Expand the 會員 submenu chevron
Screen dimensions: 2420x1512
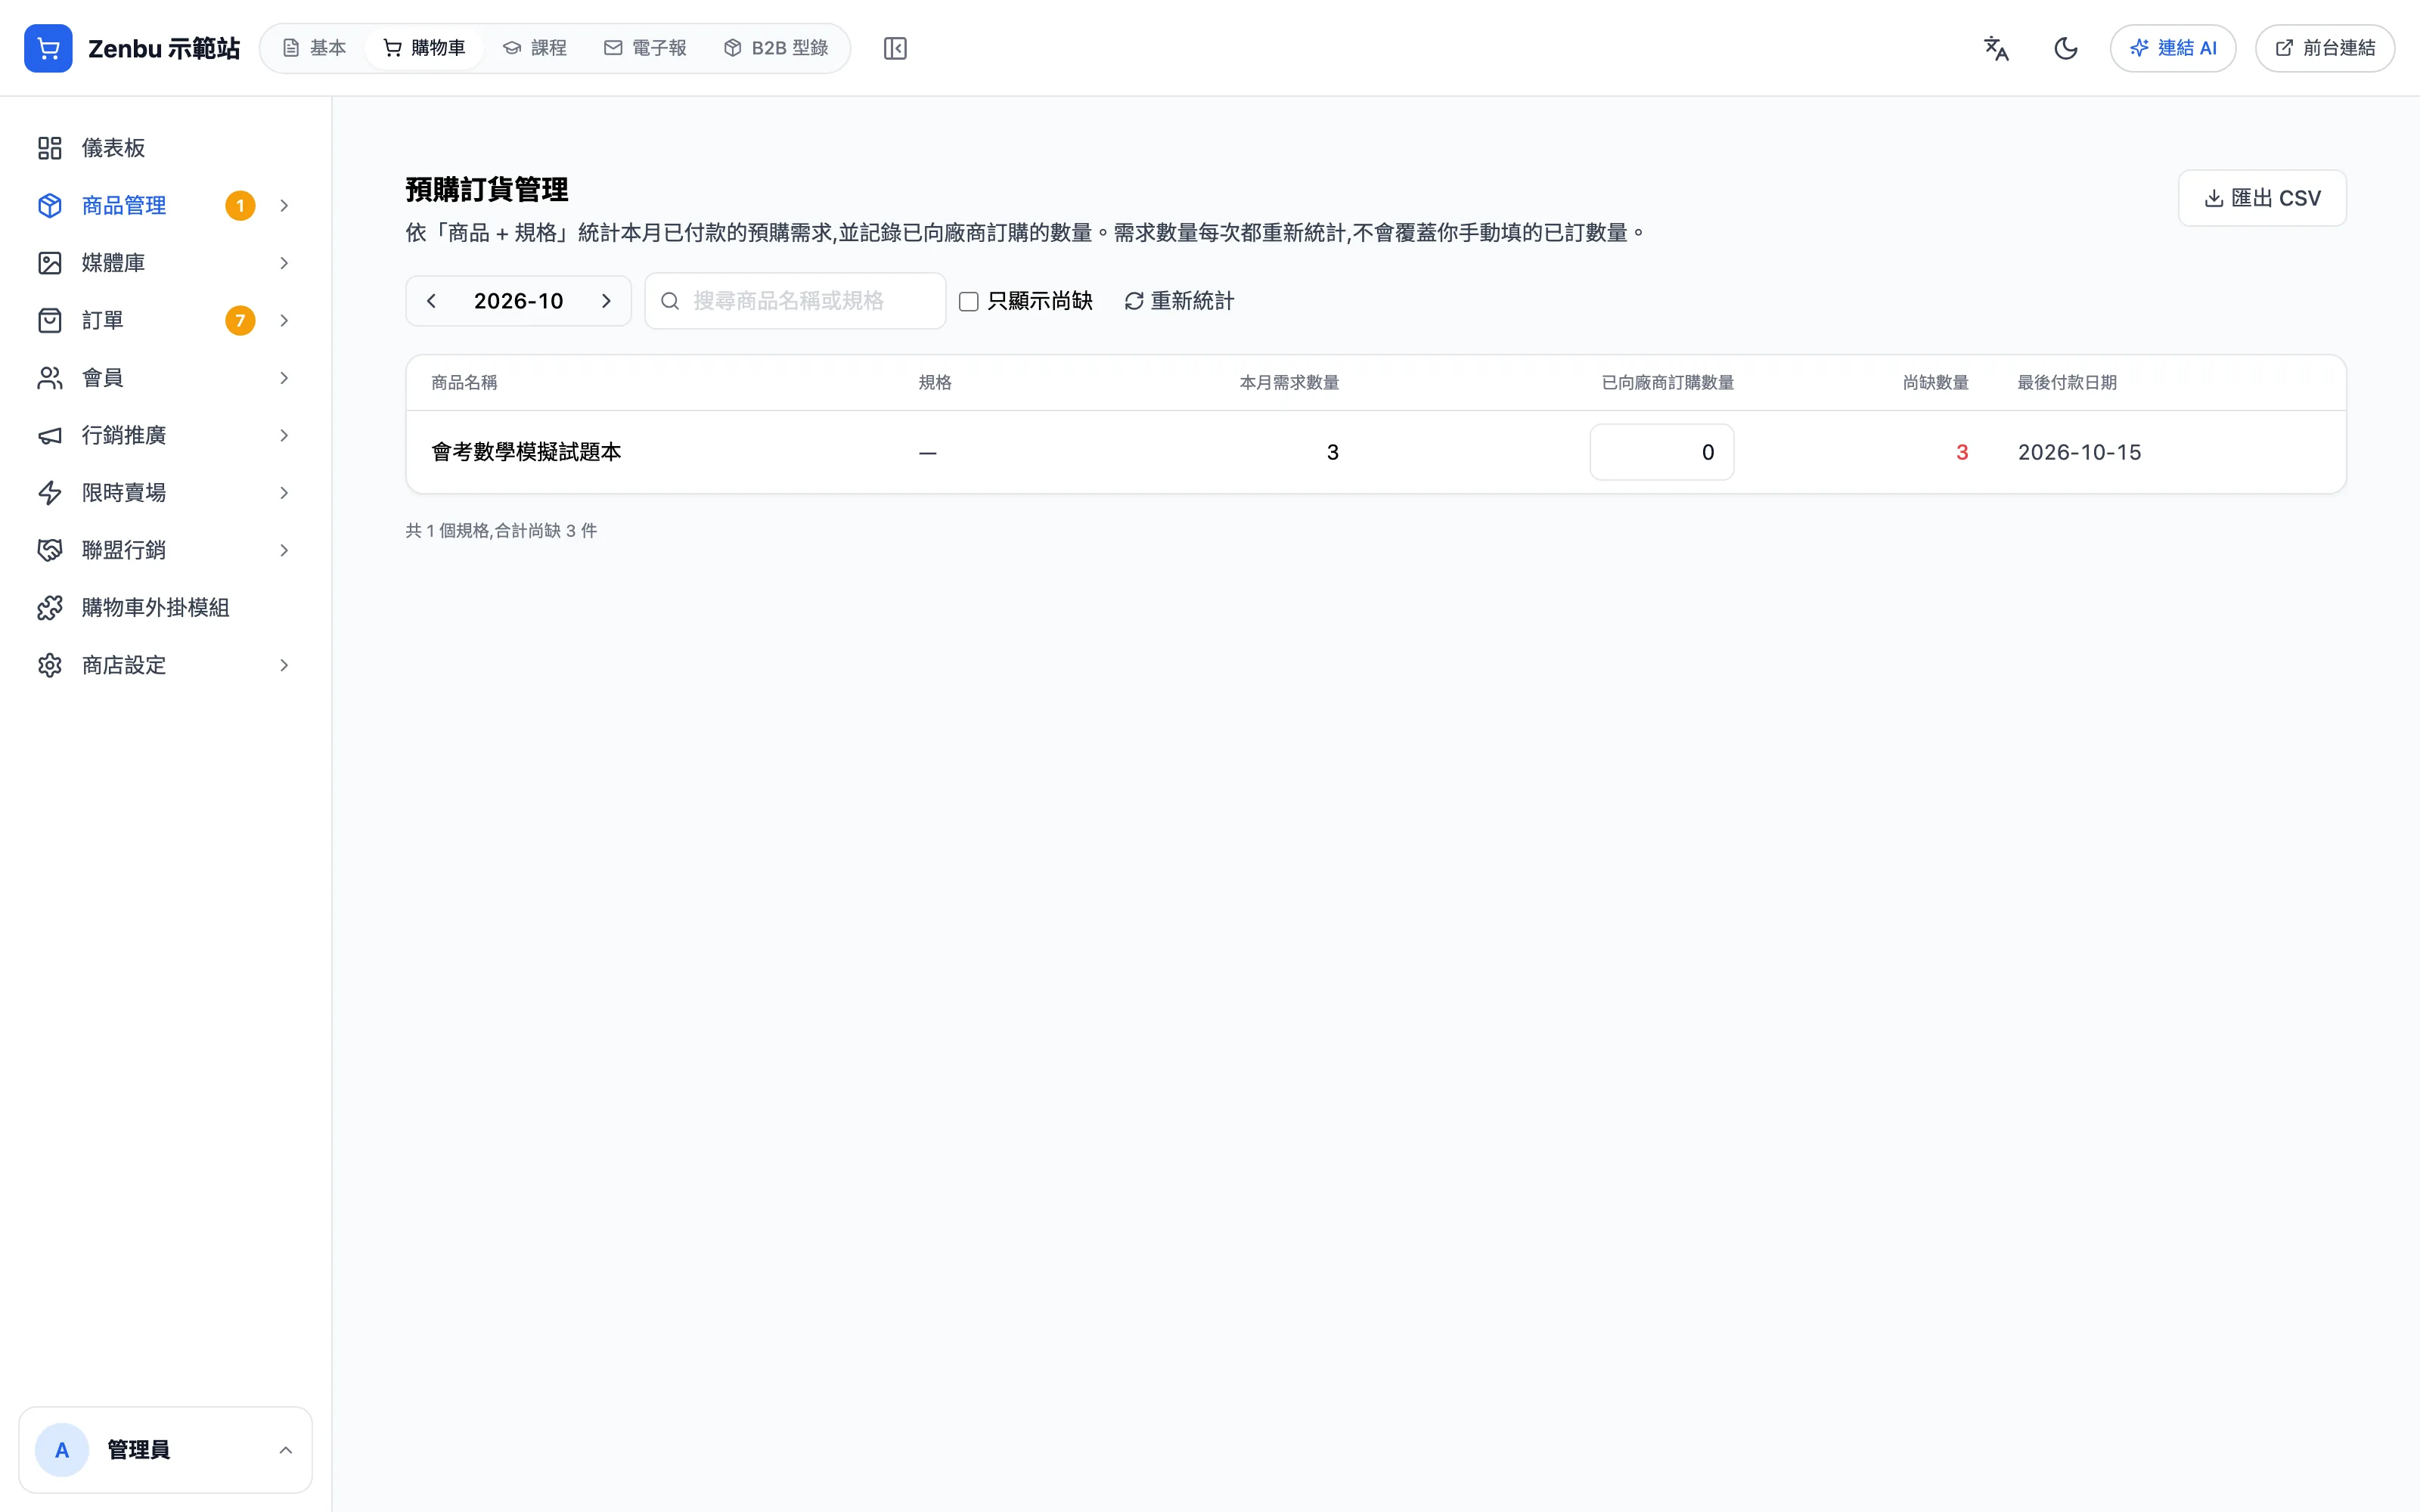click(x=284, y=378)
